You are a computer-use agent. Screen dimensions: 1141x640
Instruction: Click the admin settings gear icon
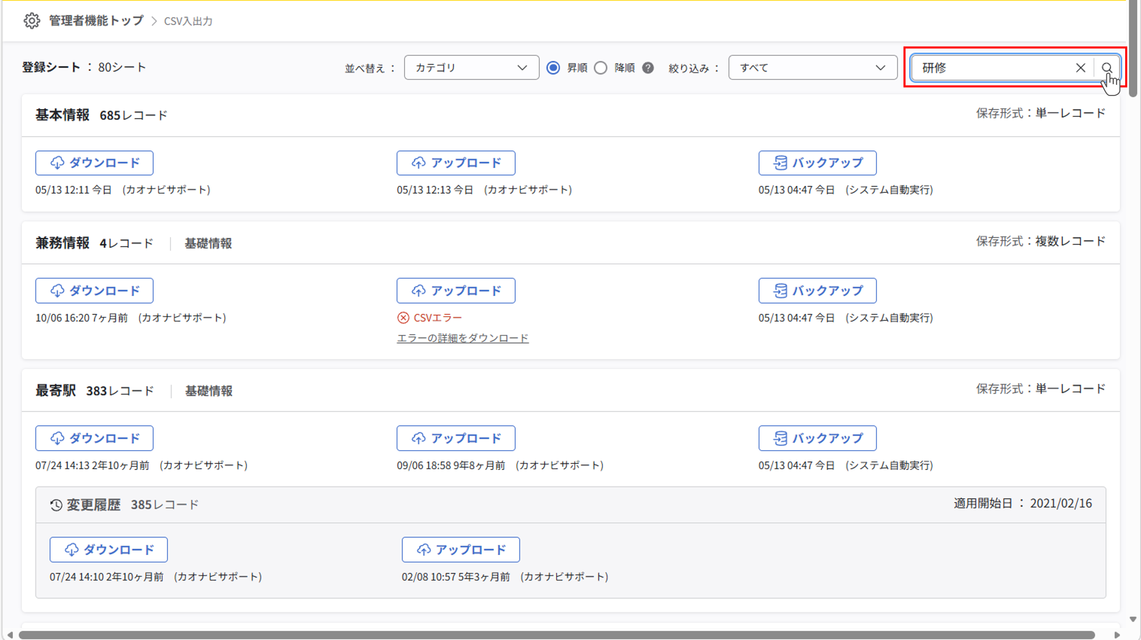[31, 21]
